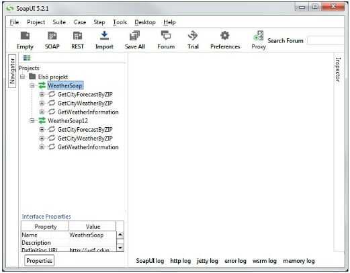
Task: Maximize the SoapUI window
Action: tap(315, 7)
